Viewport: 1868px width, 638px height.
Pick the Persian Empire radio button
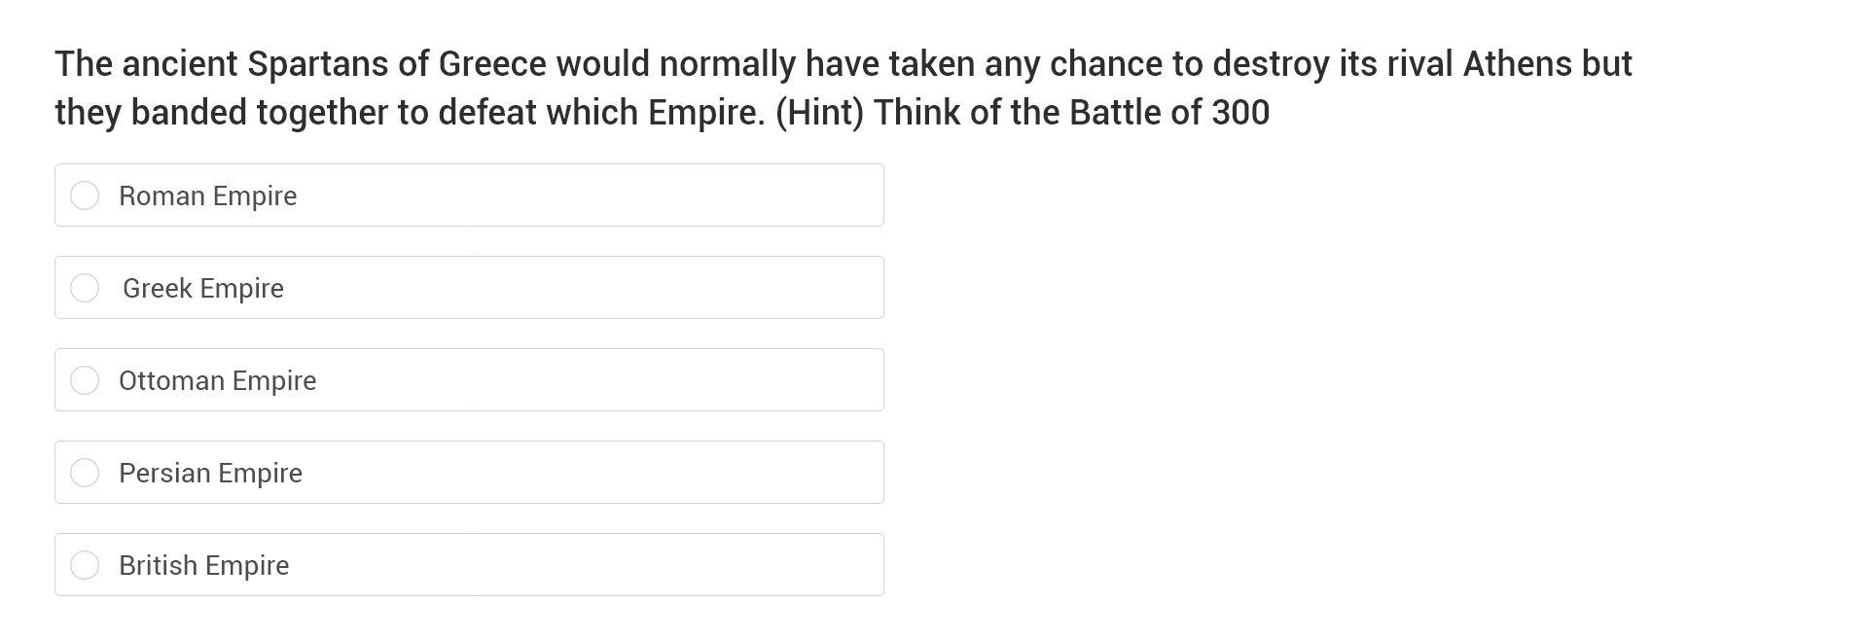pos(85,473)
